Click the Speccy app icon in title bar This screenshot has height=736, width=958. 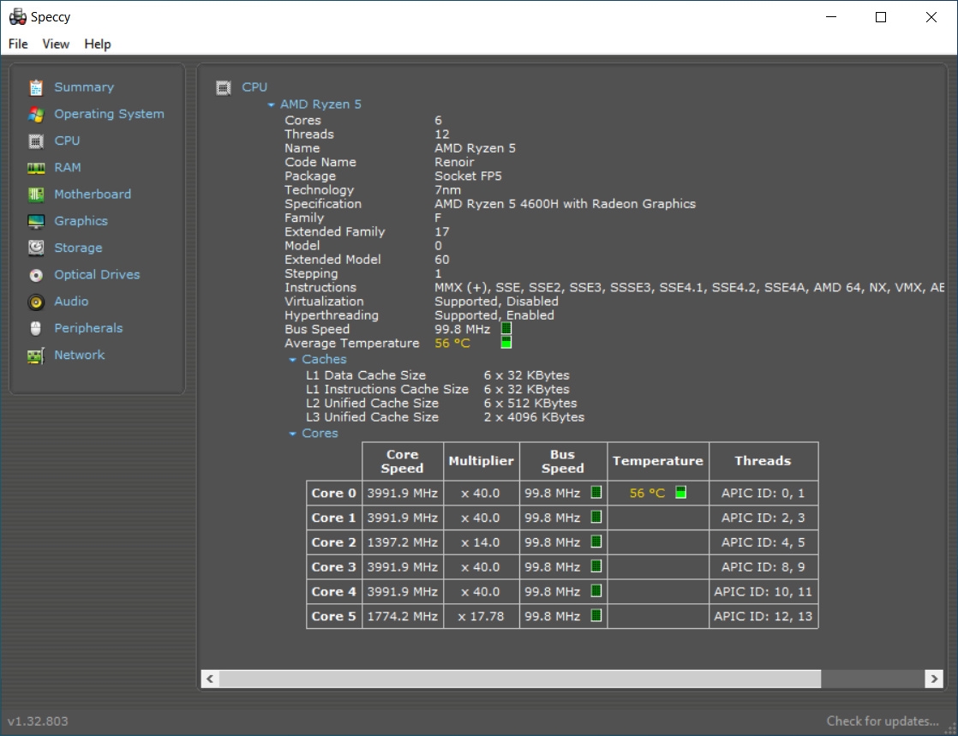point(18,16)
